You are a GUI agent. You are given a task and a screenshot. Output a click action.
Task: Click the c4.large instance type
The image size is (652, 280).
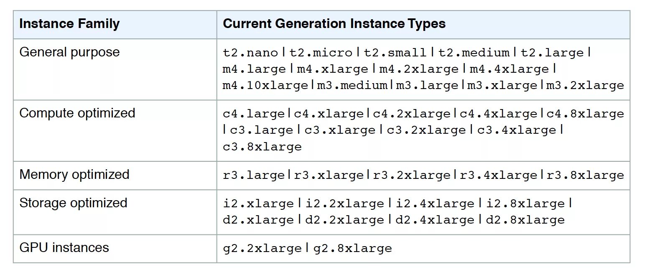pyautogui.click(x=254, y=114)
